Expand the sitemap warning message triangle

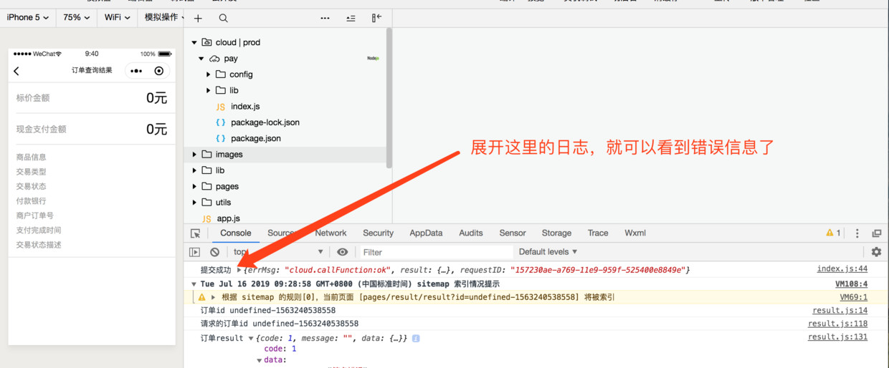click(214, 297)
